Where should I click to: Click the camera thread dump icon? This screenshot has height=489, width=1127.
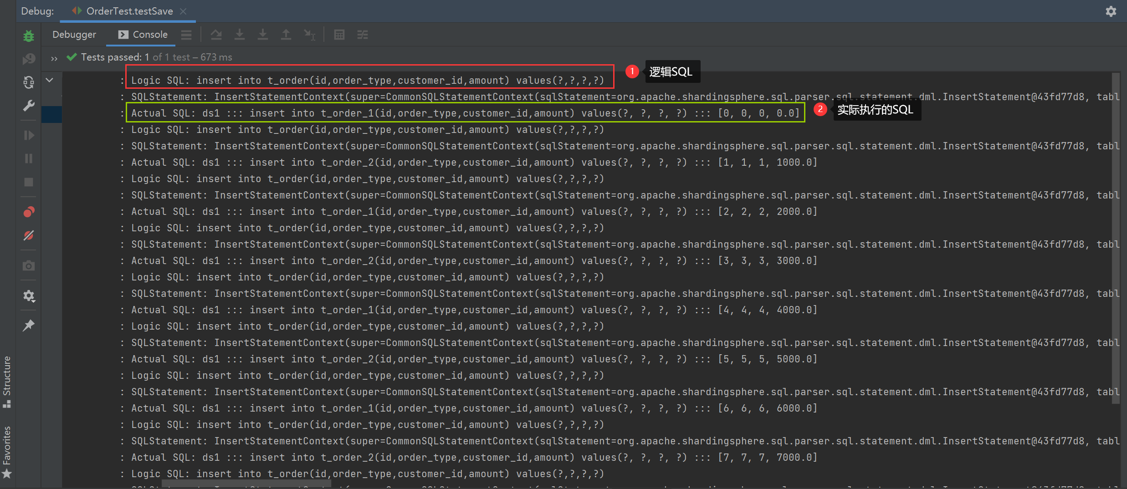pos(29,265)
